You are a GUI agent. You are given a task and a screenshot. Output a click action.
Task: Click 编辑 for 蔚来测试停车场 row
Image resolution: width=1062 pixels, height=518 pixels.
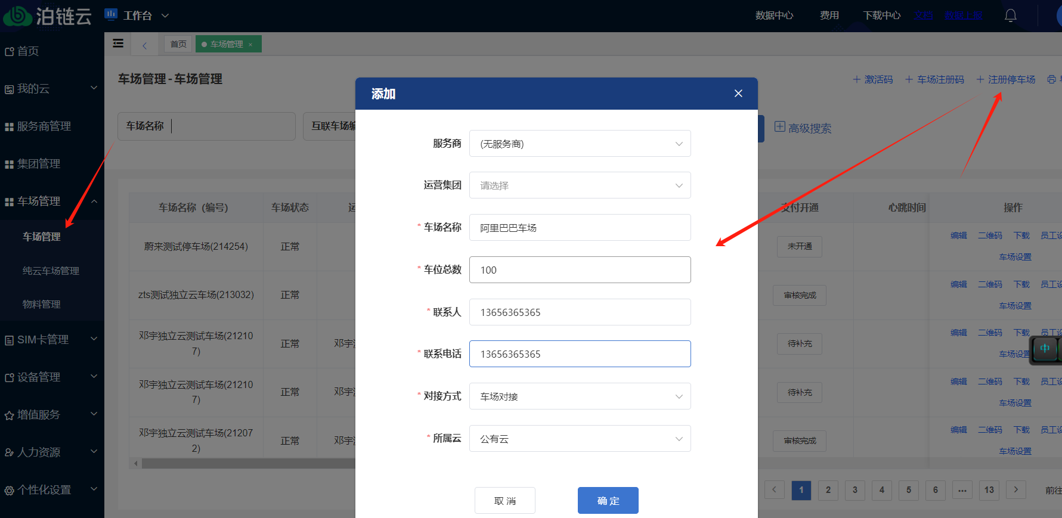(958, 235)
